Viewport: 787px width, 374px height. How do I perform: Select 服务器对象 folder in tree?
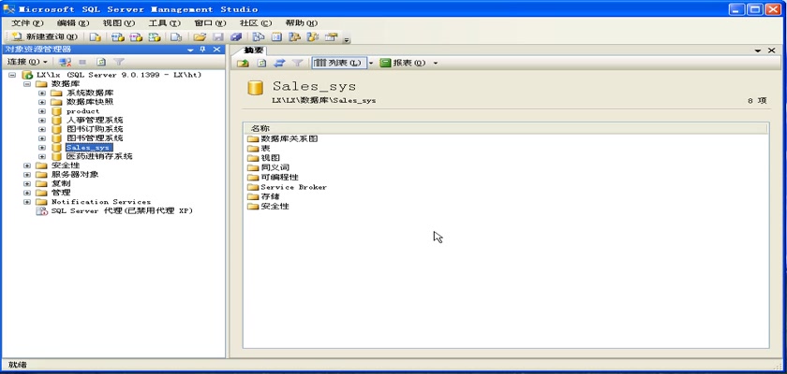[75, 174]
